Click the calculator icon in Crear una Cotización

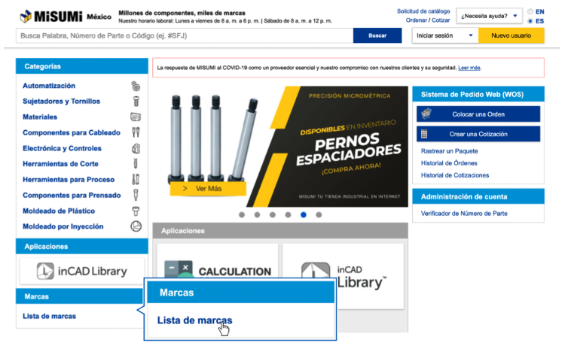tap(424, 134)
